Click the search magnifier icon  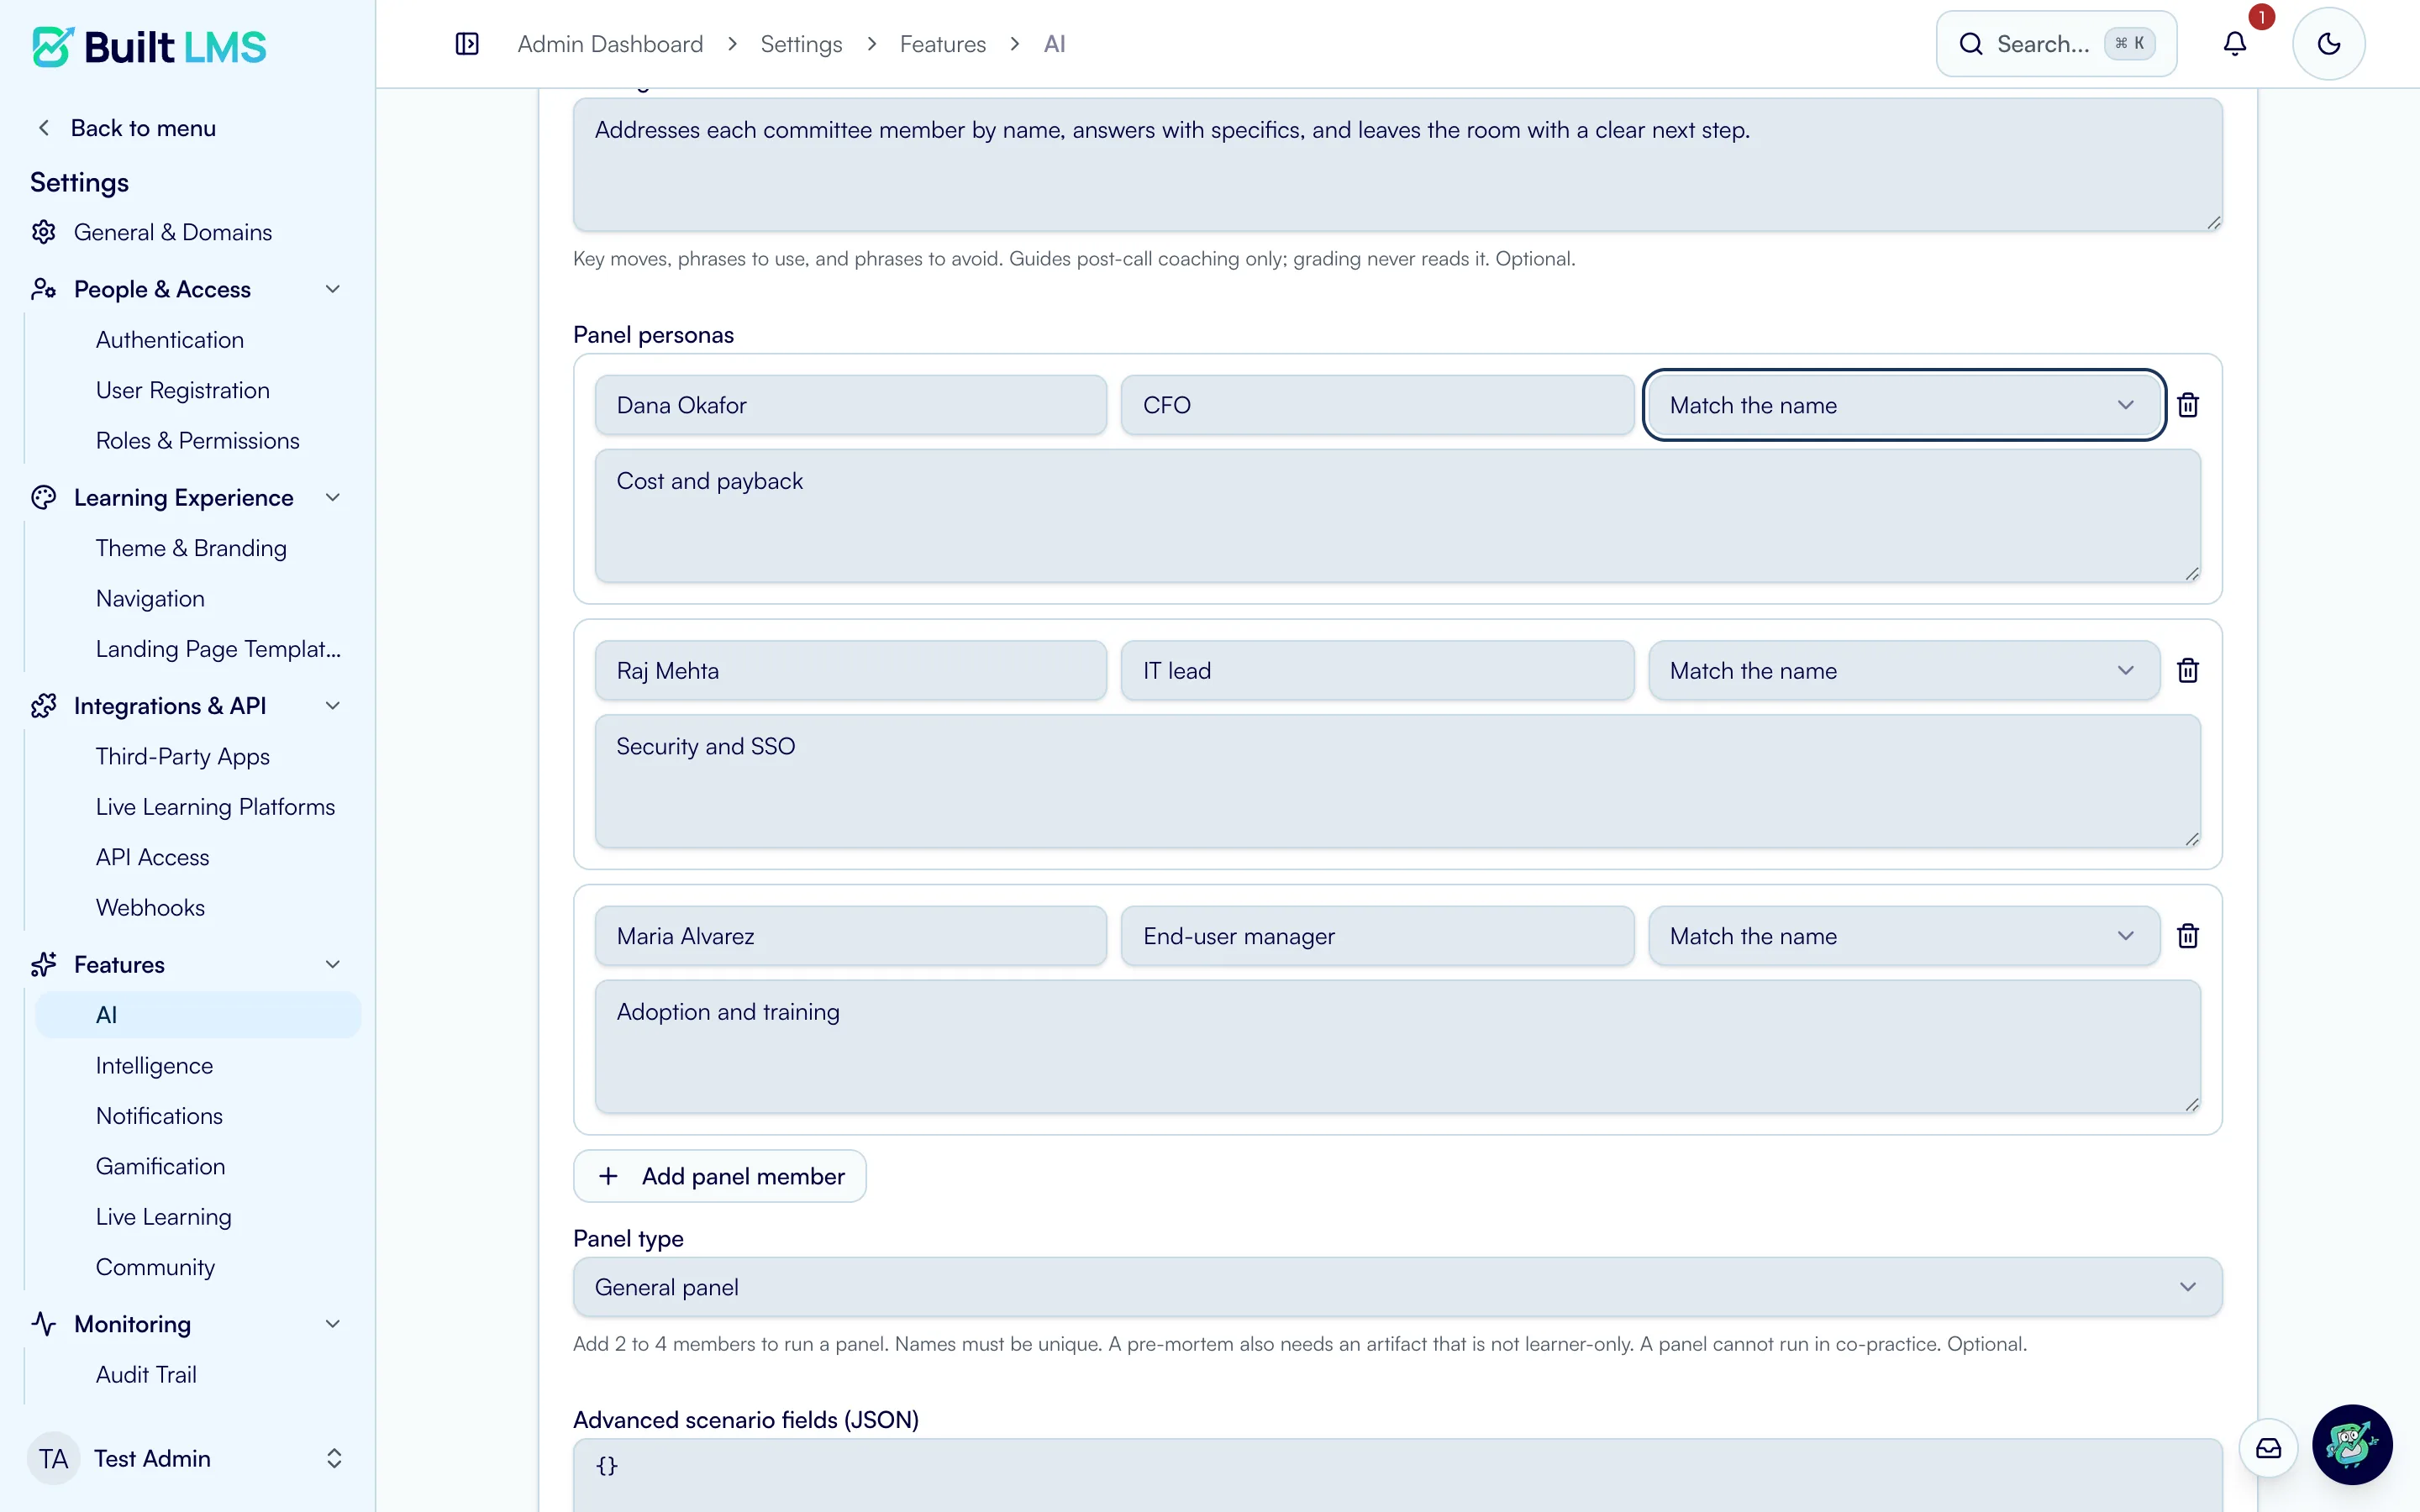click(1971, 44)
